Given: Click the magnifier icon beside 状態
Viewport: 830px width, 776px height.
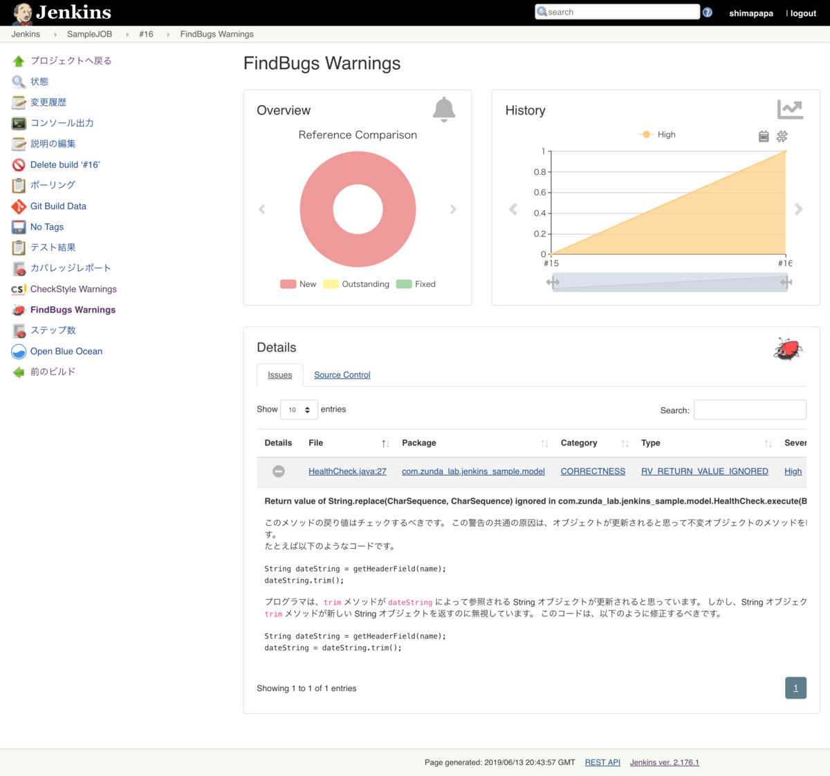Looking at the screenshot, I should [x=19, y=82].
